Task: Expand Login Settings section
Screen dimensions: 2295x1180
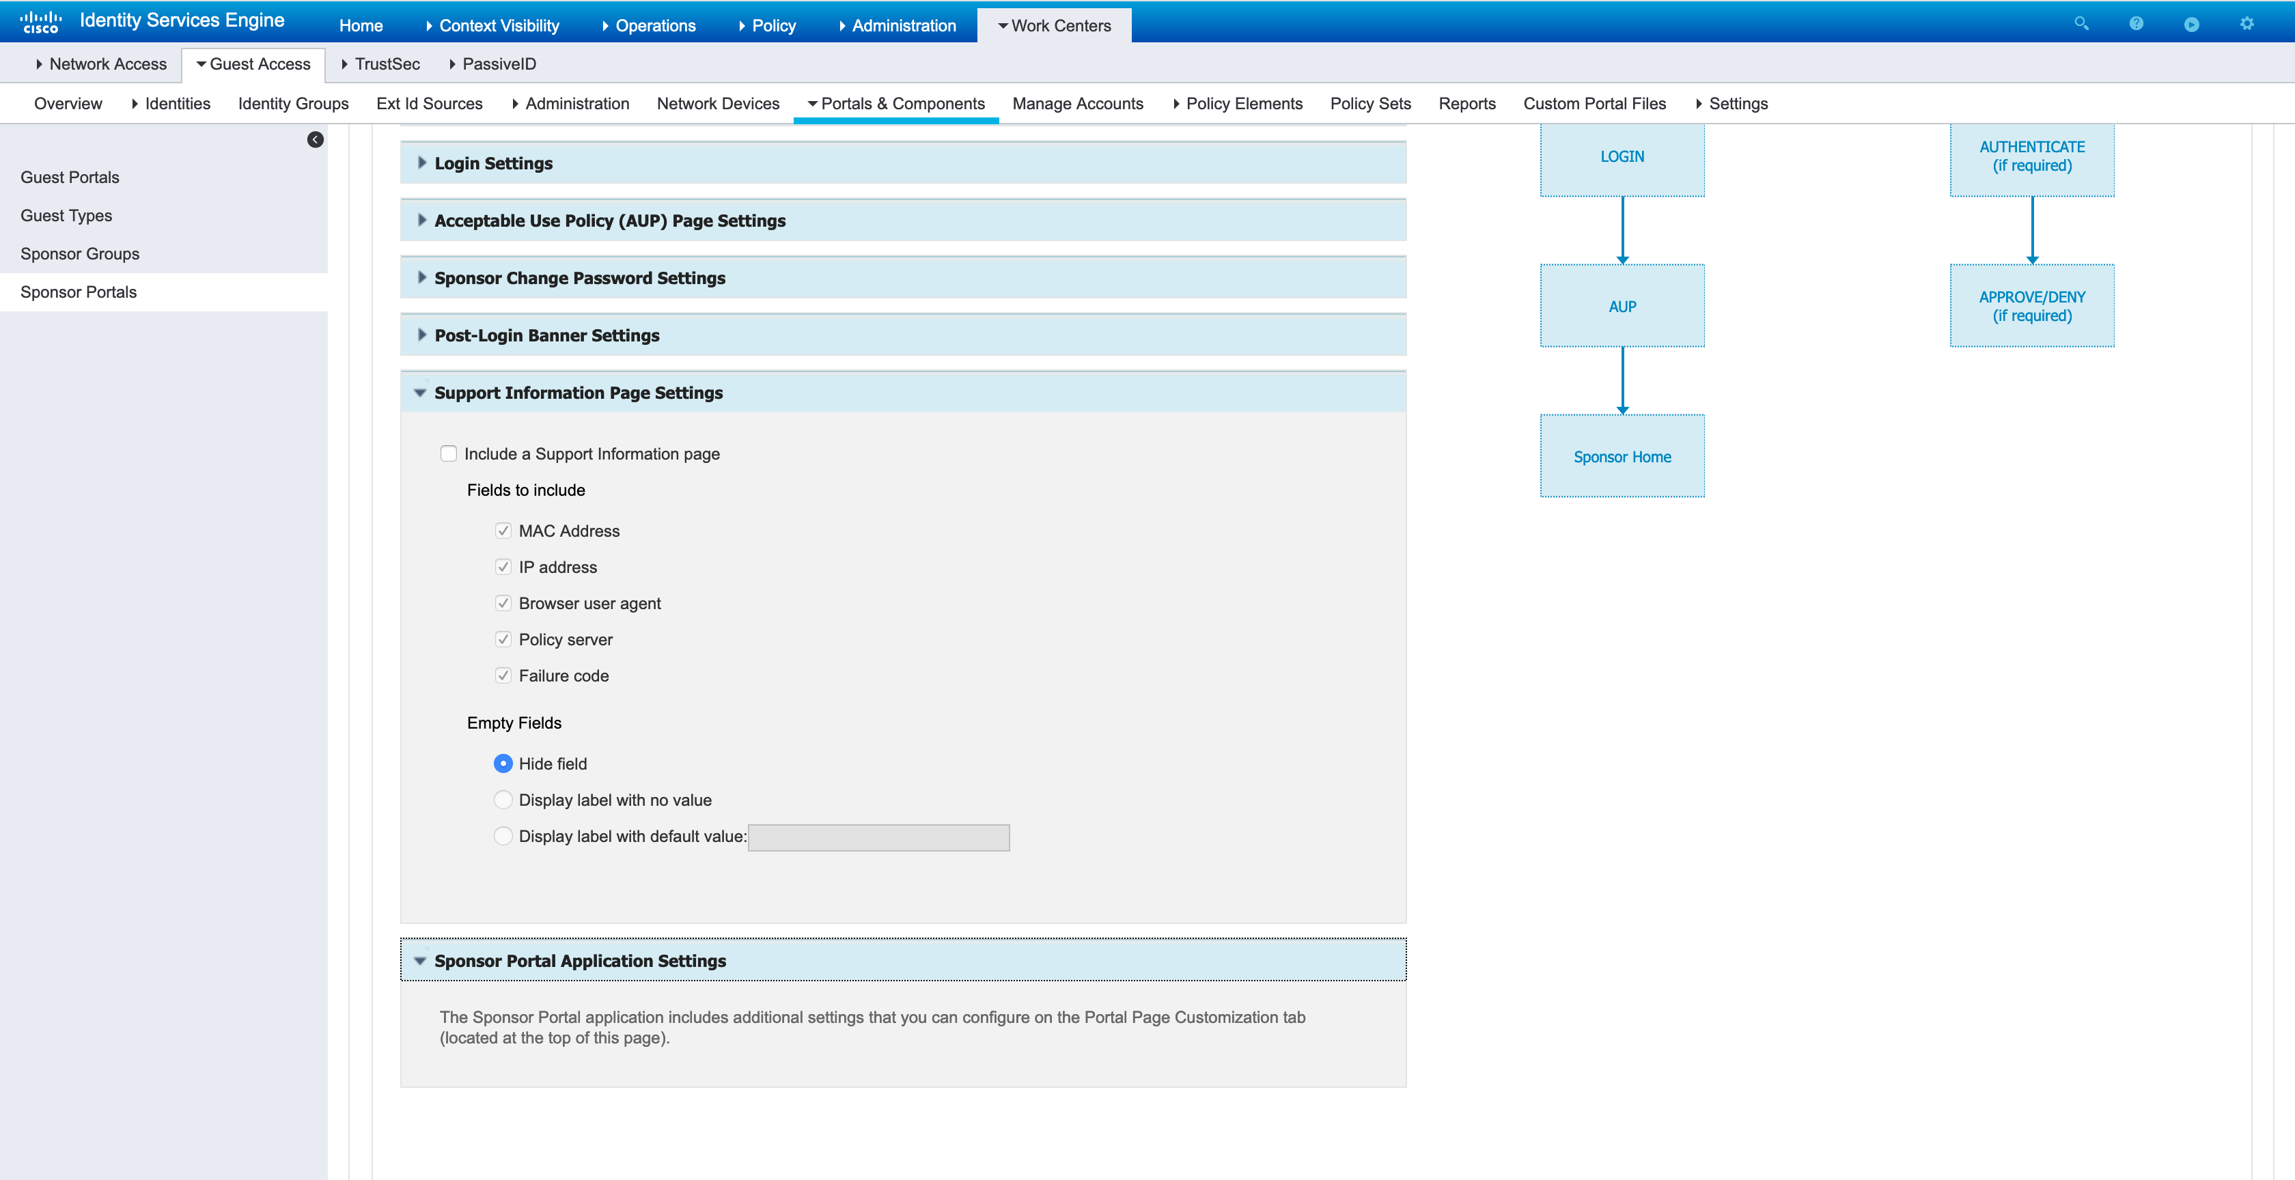Action: pyautogui.click(x=904, y=163)
